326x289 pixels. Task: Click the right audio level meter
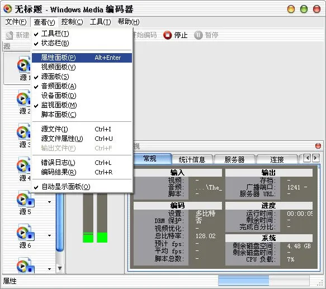[x=102, y=218]
